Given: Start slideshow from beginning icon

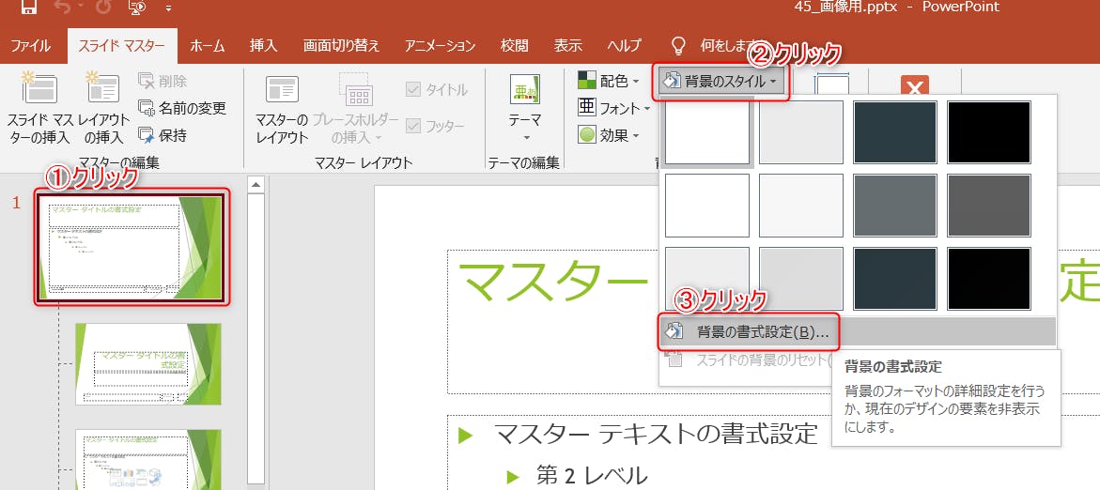Looking at the screenshot, I should 137,7.
